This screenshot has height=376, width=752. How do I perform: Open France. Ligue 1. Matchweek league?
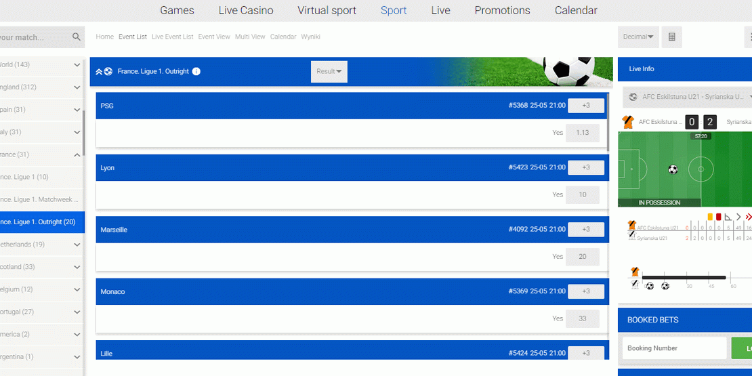[x=42, y=199]
